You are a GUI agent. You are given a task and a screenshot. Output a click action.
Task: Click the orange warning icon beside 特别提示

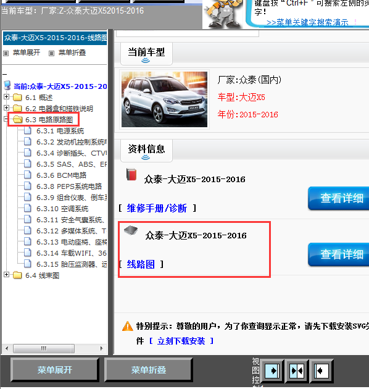(128, 326)
